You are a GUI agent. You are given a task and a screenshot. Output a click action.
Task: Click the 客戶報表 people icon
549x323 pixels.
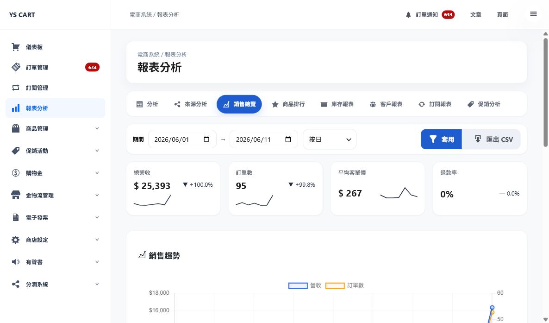coord(373,104)
